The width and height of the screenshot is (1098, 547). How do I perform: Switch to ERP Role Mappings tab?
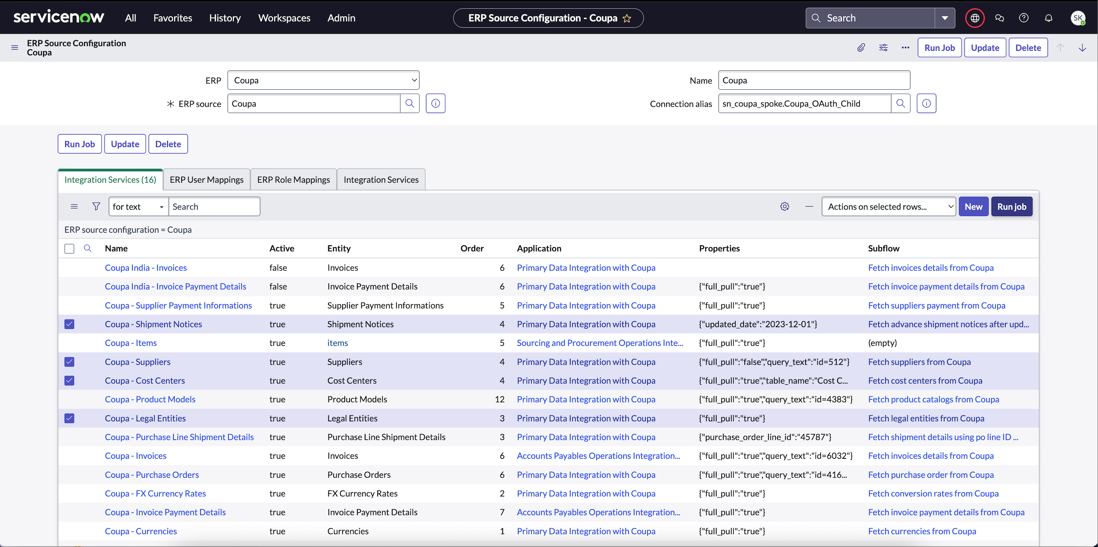tap(294, 180)
